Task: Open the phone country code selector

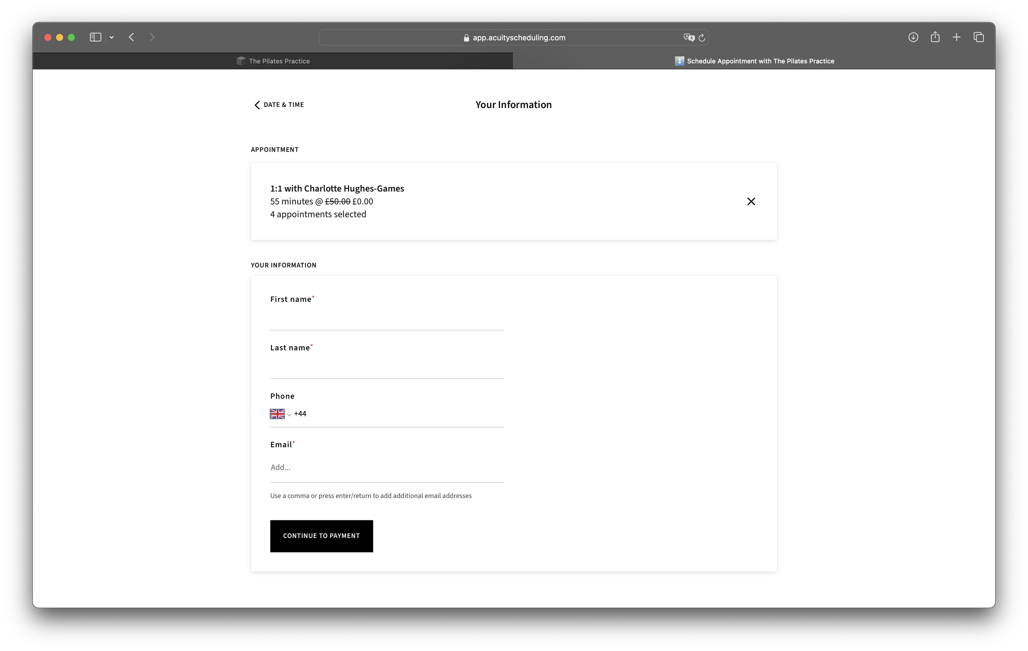Action: tap(289, 414)
